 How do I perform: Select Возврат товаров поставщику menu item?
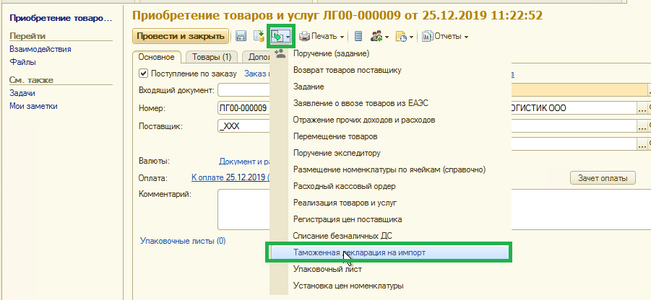tap(347, 71)
